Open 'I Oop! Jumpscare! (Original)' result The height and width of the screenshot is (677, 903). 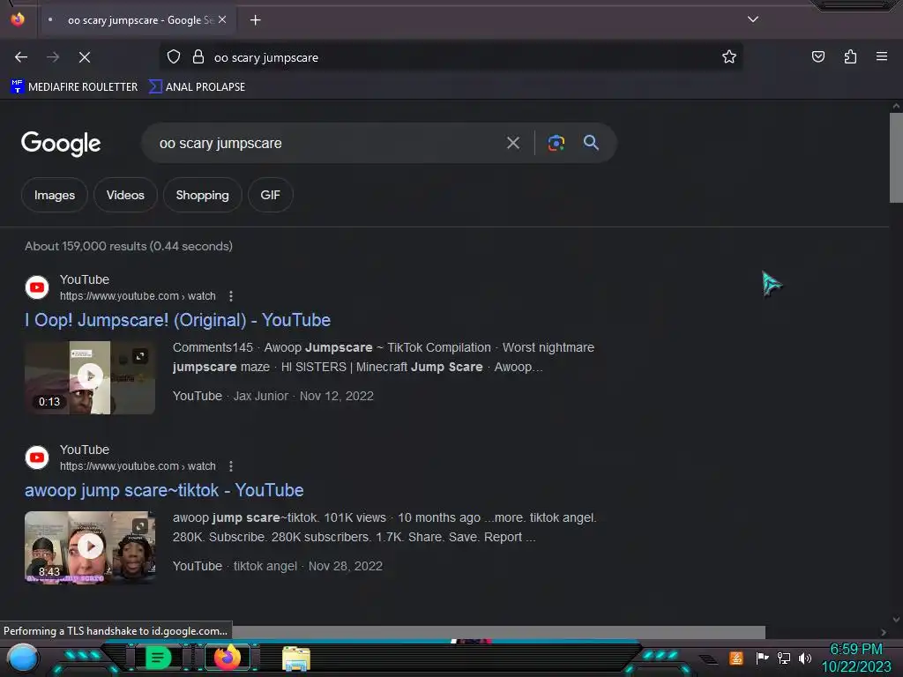coord(177,320)
